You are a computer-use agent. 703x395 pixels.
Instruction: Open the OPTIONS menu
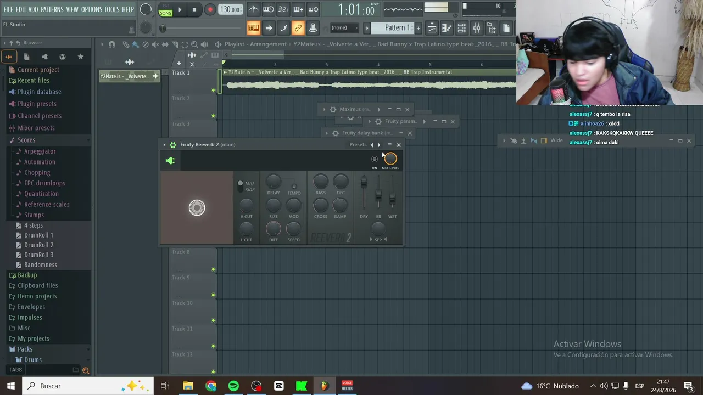point(92,9)
